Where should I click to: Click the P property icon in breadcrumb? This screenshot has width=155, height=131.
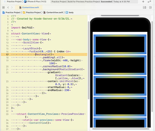(x=67, y=13)
